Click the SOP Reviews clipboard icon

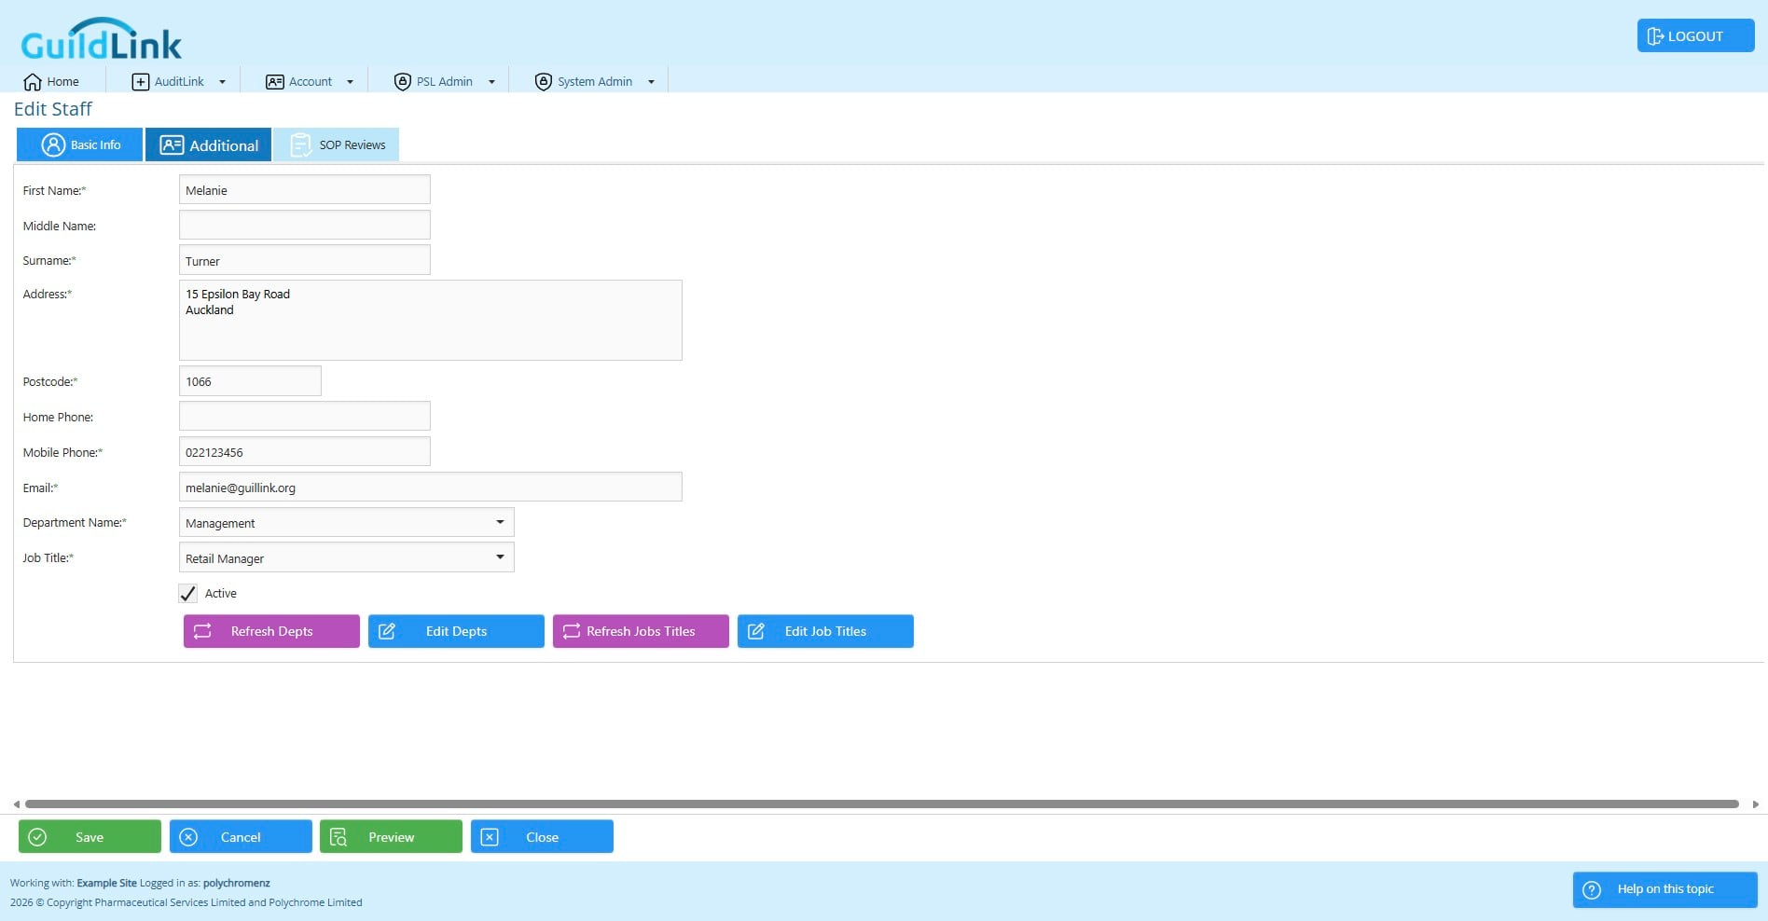click(x=300, y=144)
